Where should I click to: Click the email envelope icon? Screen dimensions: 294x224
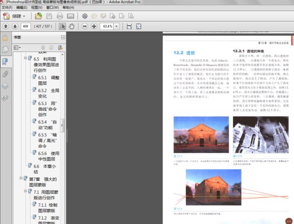point(71,16)
